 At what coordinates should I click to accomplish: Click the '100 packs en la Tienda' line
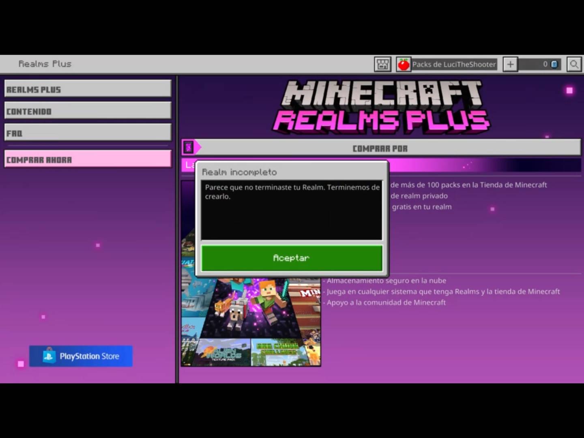click(x=468, y=185)
